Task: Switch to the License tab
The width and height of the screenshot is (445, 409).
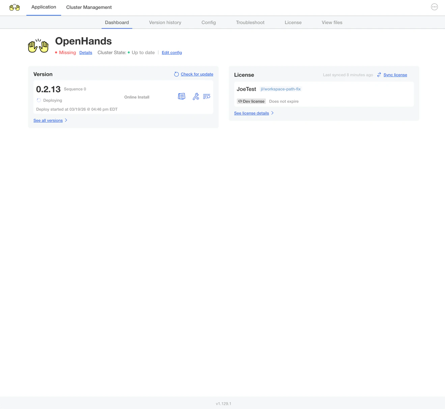Action: (293, 23)
